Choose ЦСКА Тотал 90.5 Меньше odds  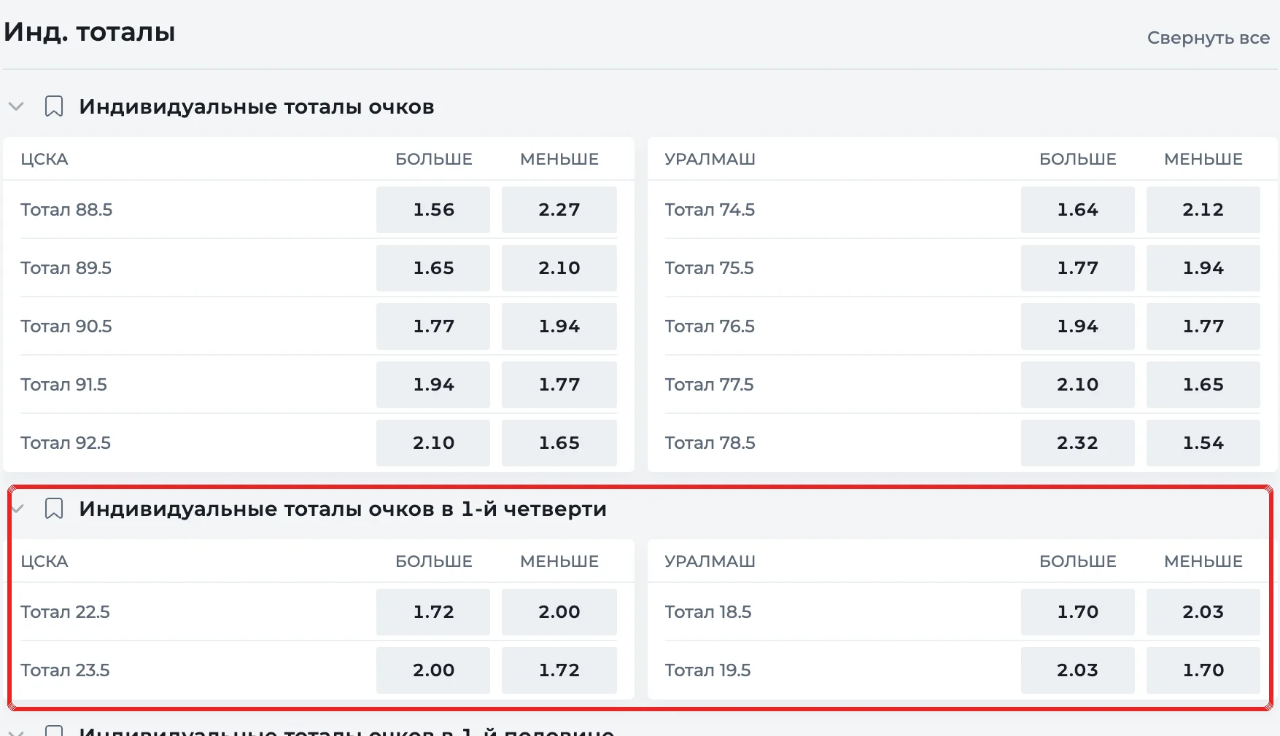pyautogui.click(x=559, y=326)
